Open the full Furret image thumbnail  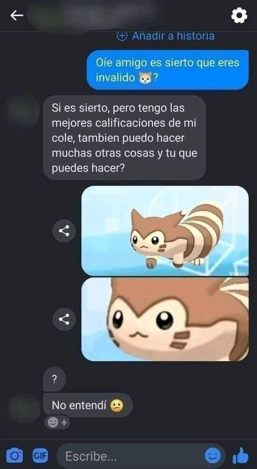click(165, 231)
